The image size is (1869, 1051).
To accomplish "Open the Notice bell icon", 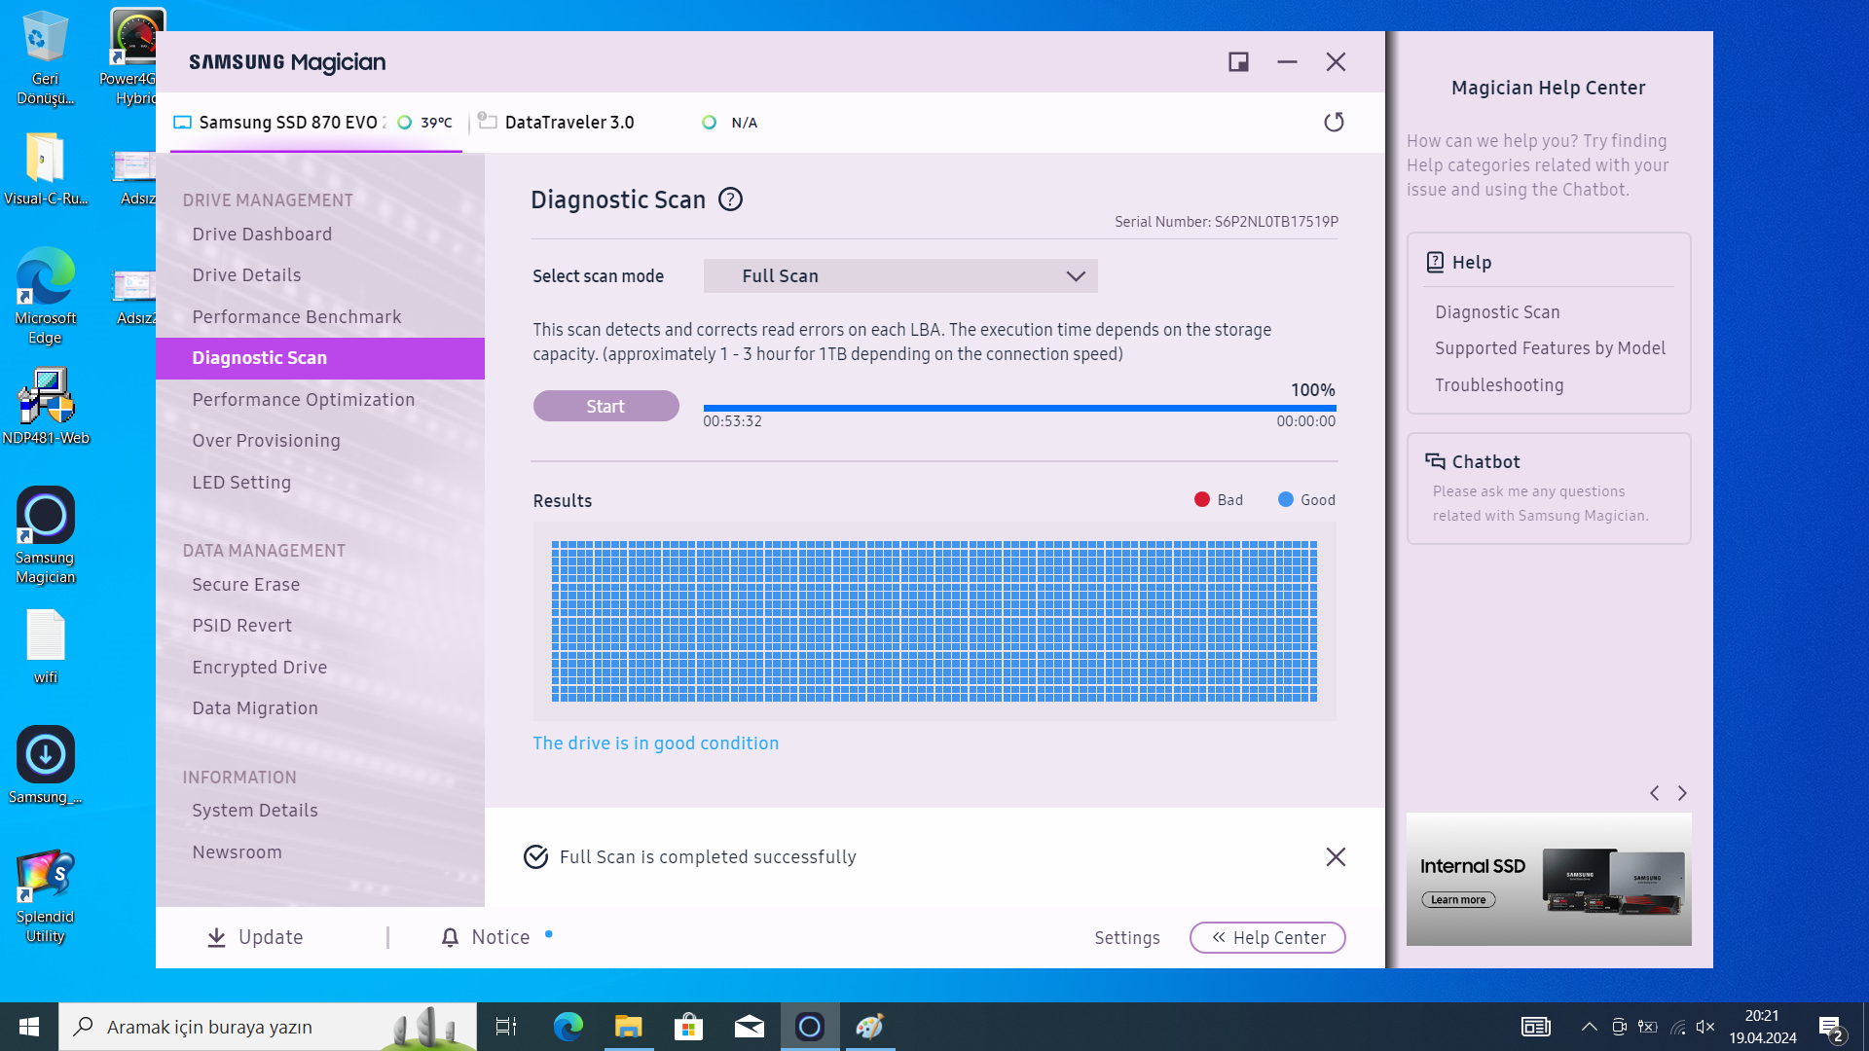I will point(450,937).
